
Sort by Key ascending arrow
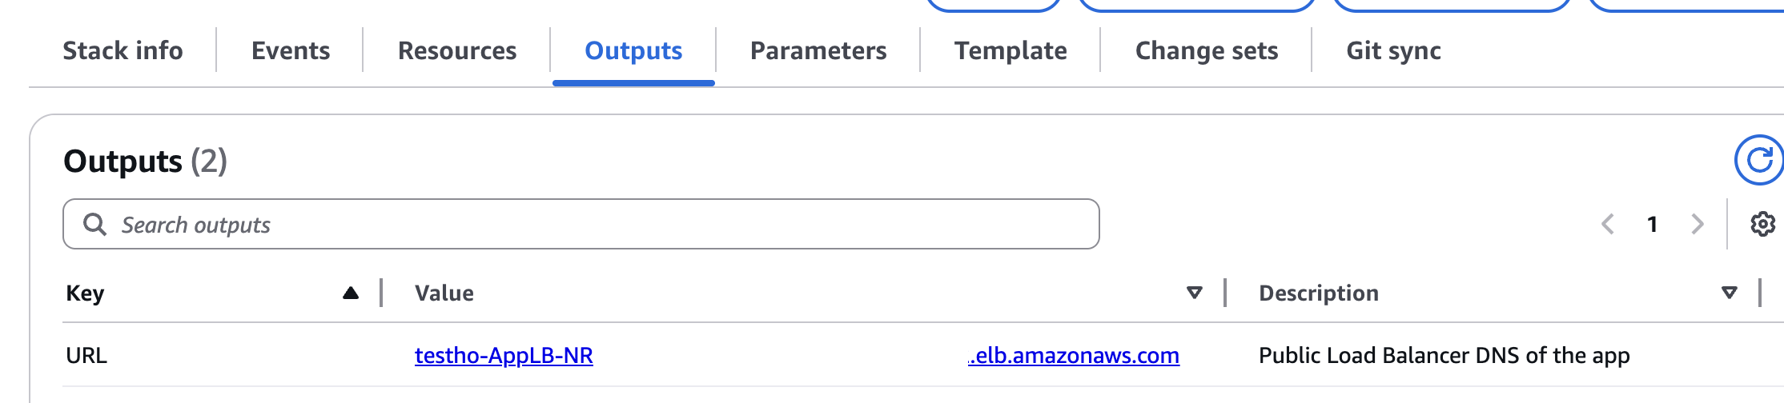coord(350,293)
